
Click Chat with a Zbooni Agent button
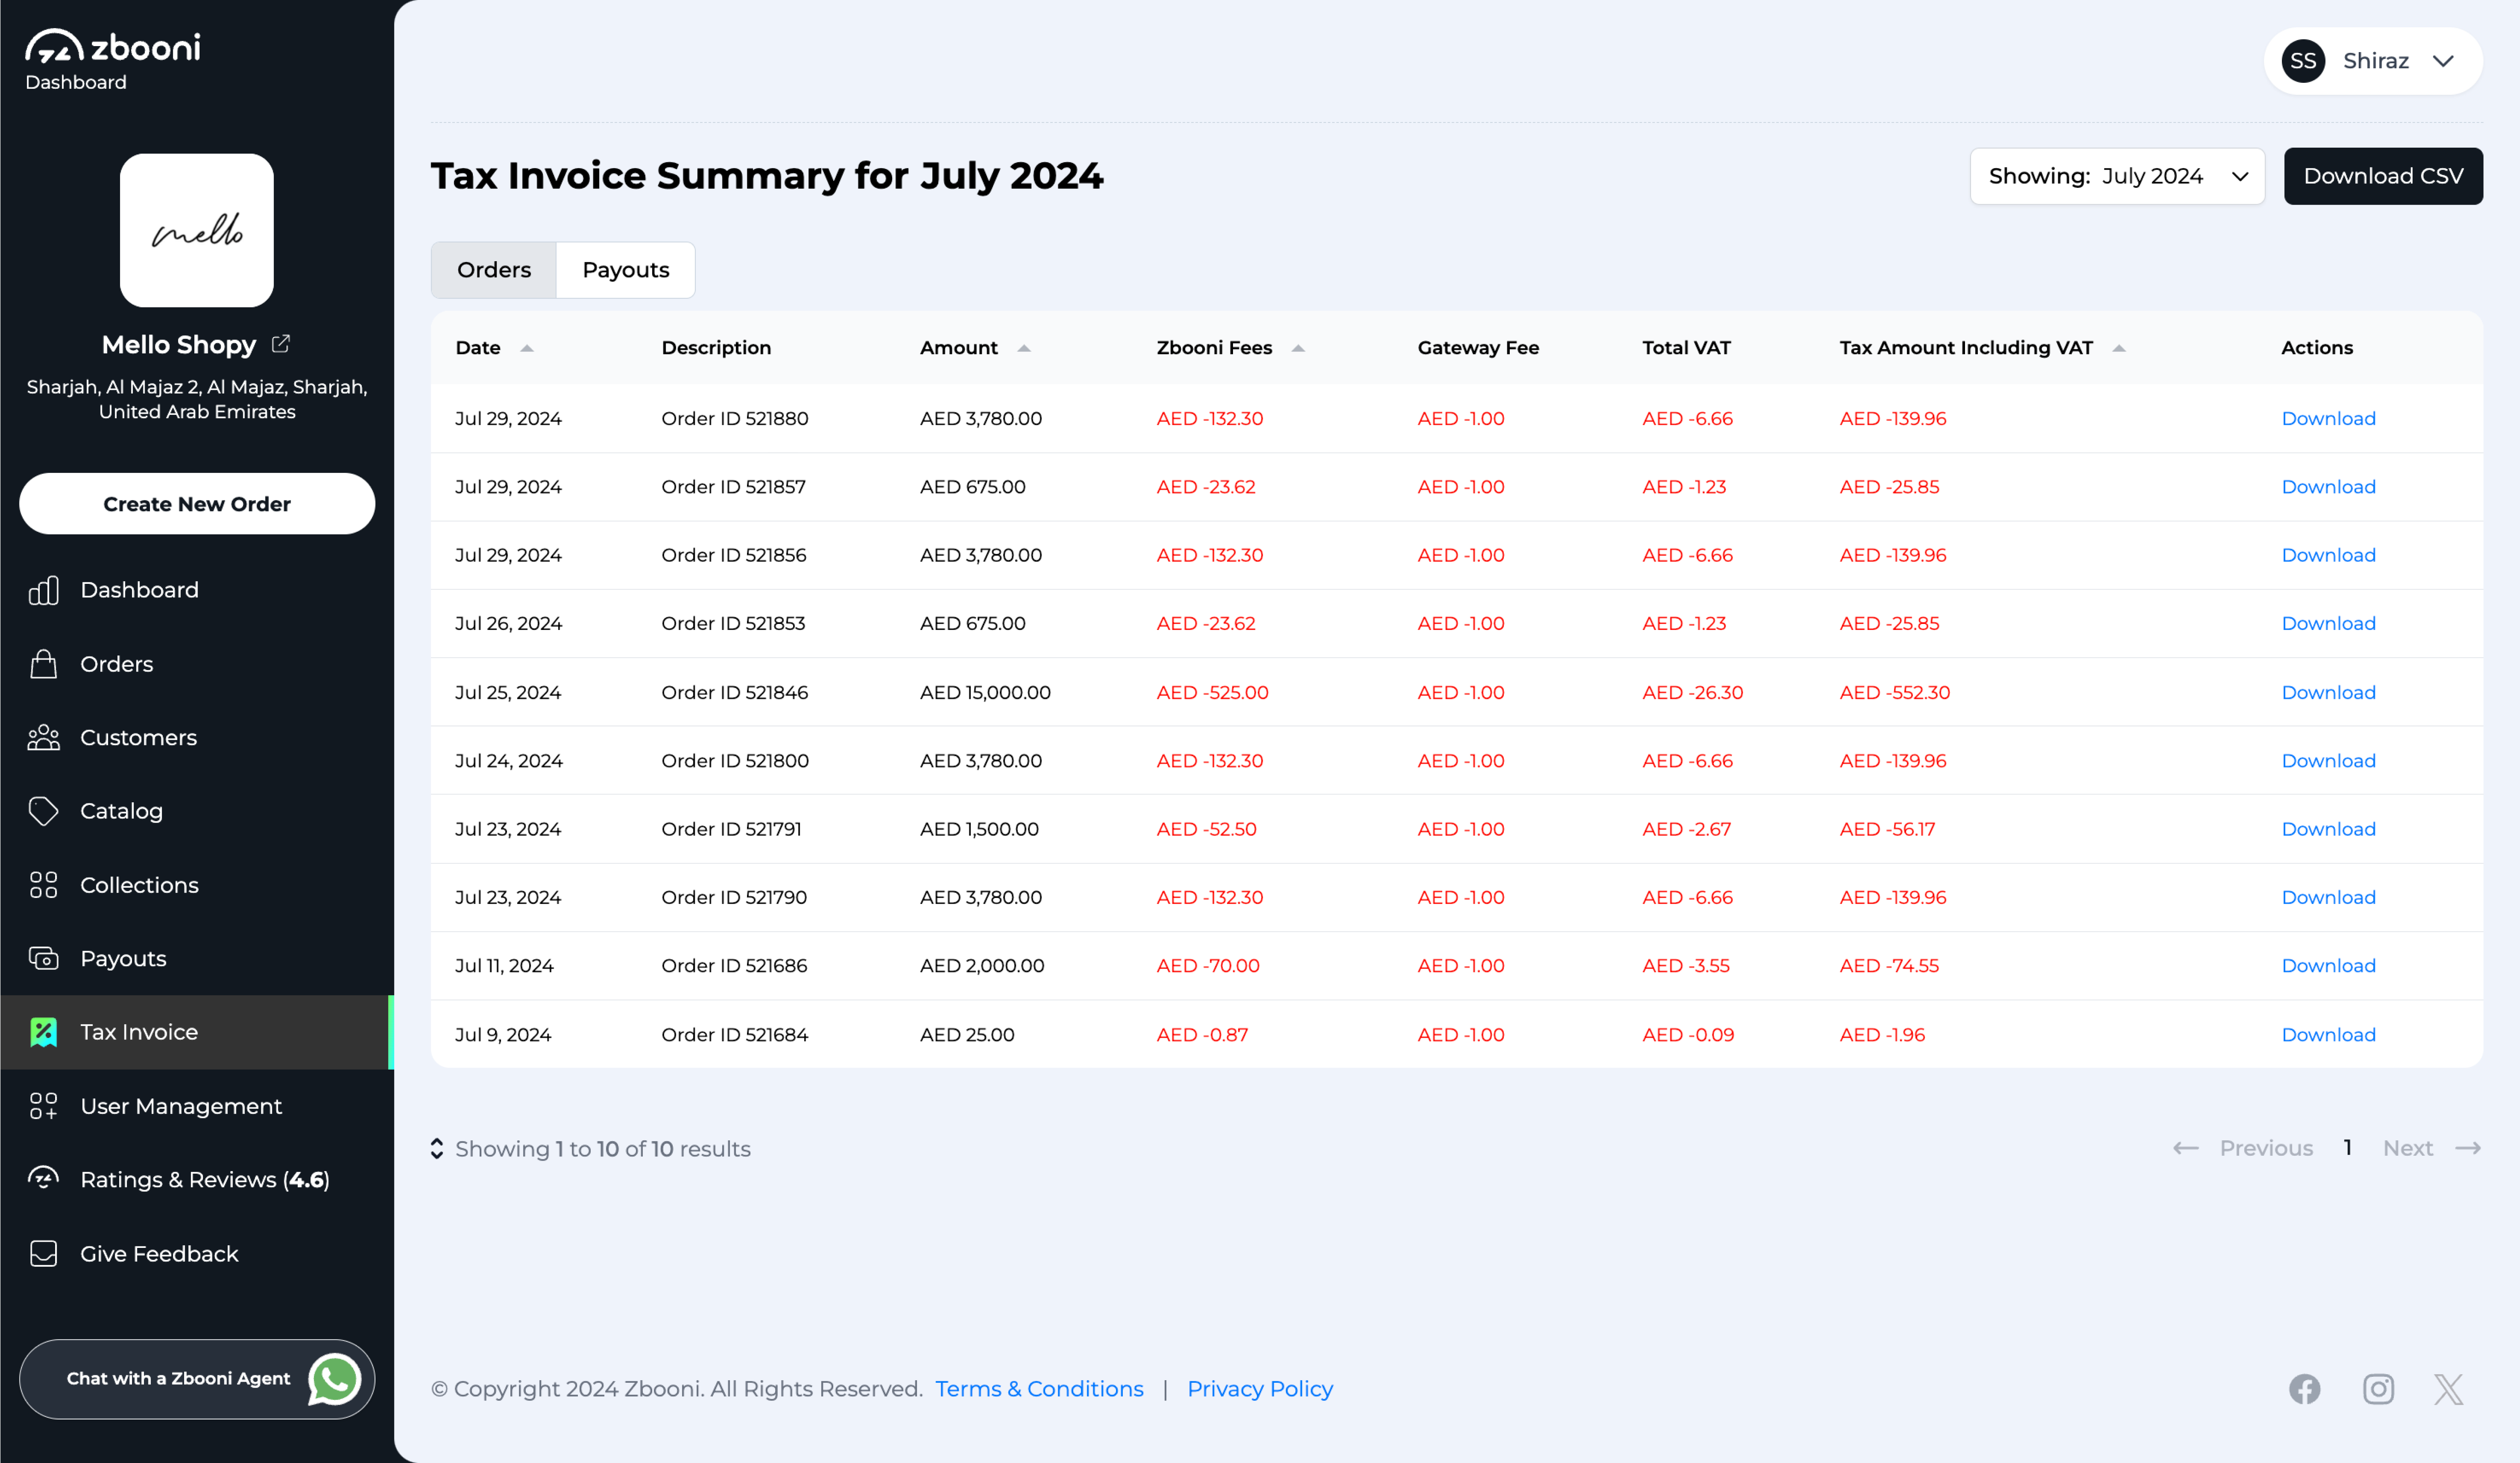(197, 1379)
